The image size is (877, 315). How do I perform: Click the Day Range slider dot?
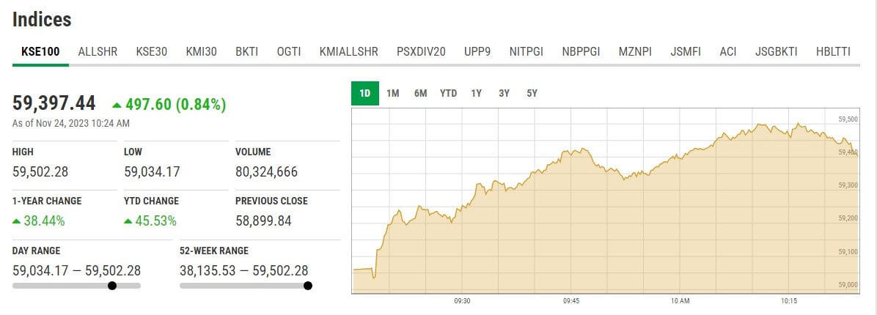112,286
